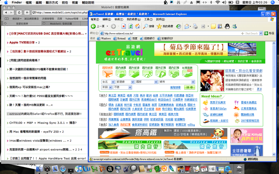Open the 檔案(F) menu in Internet Explorer
The image size is (279, 174).
click(95, 19)
